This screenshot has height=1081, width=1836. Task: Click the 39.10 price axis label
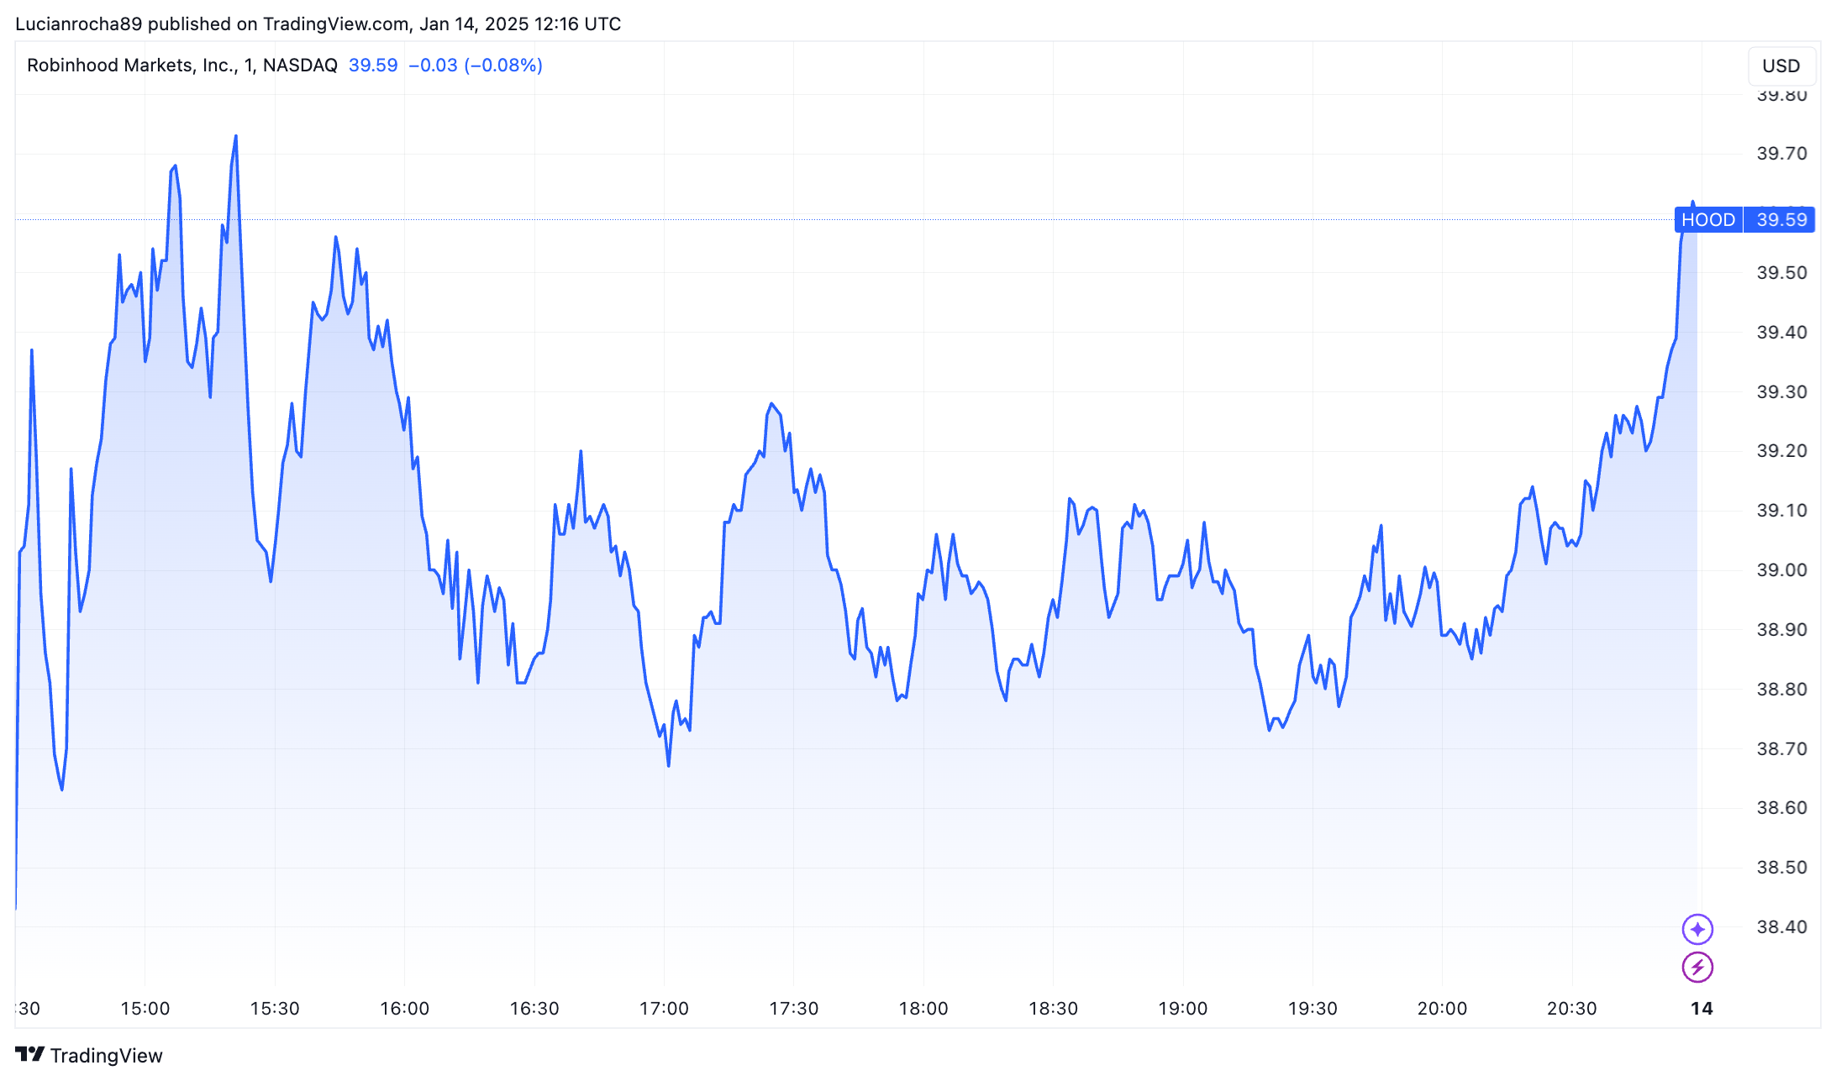(1781, 511)
